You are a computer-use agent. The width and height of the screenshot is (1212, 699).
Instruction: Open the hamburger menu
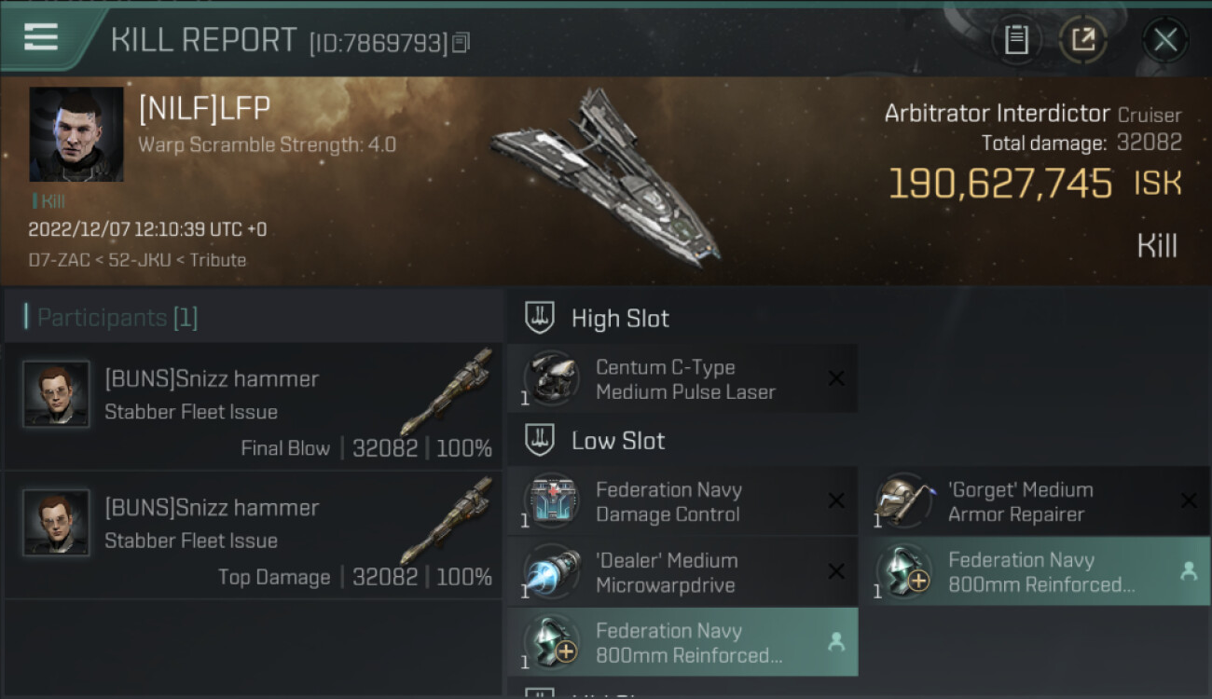pyautogui.click(x=40, y=37)
